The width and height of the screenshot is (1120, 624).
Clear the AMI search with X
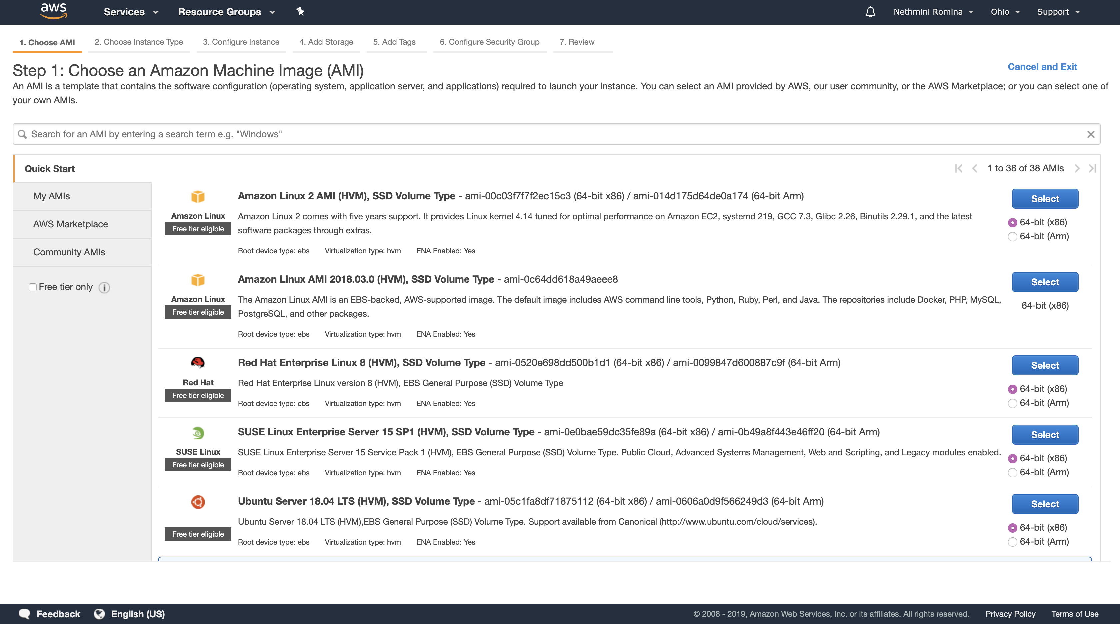(x=1090, y=134)
